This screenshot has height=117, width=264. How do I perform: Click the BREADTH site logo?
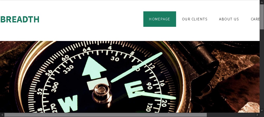(x=20, y=19)
